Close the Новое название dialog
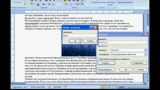 coord(95,27)
